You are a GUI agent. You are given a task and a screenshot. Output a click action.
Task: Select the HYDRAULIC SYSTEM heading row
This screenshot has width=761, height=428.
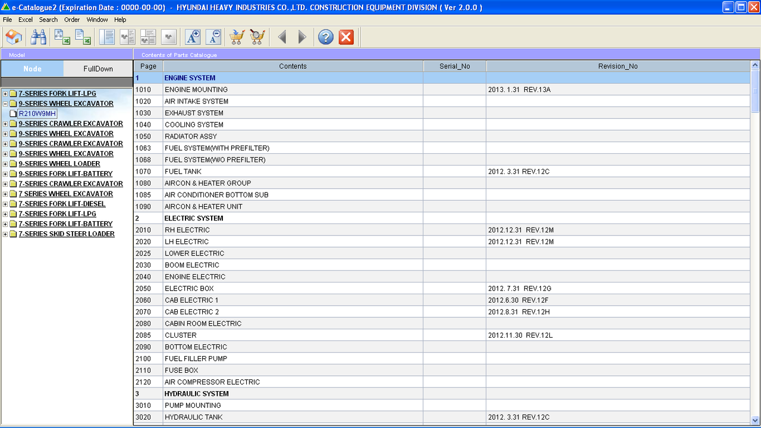click(442, 394)
